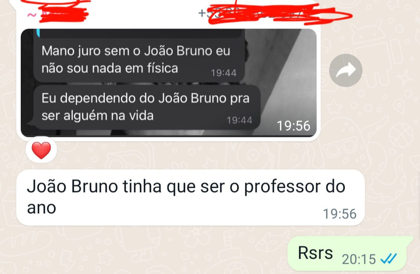The image size is (420, 274).
Task: Select the 'Rsrs' sent message
Action: point(347,253)
